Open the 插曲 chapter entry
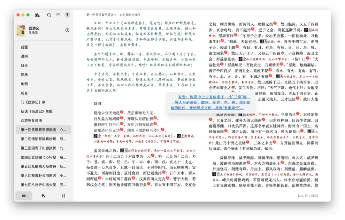Image resolution: width=345 pixels, height=220 pixels. (x=43, y=75)
